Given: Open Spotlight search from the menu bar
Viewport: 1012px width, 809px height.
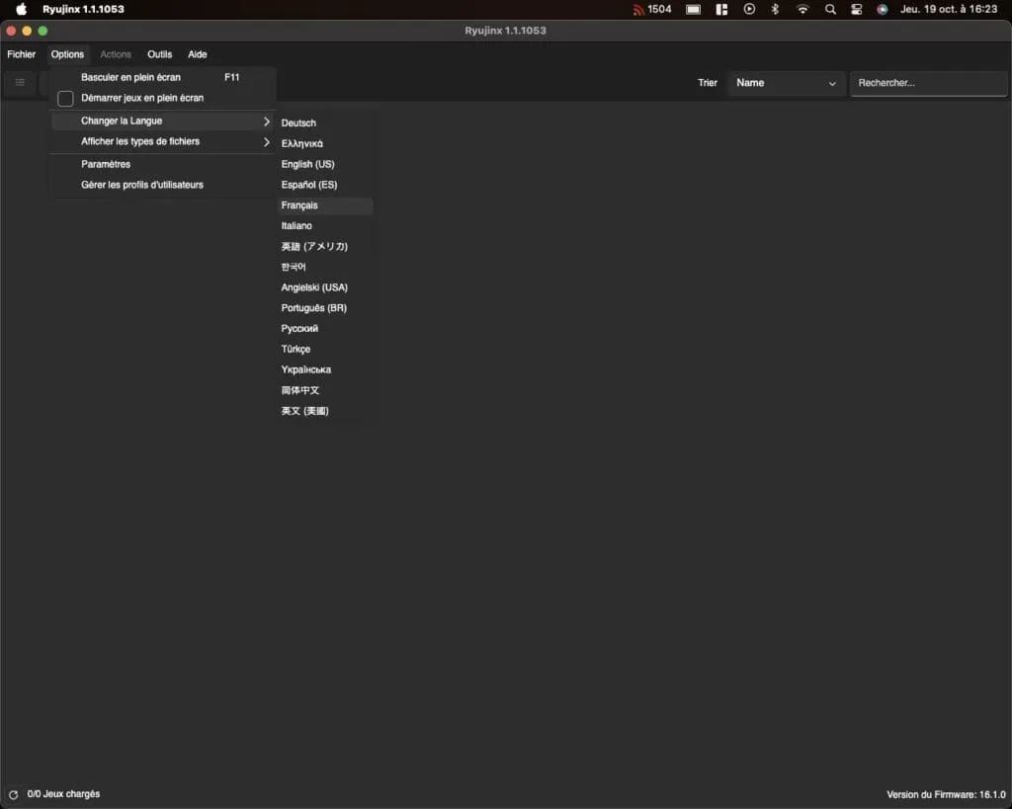Looking at the screenshot, I should (829, 9).
